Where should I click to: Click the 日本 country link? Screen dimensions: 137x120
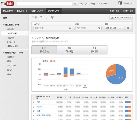[38, 102]
